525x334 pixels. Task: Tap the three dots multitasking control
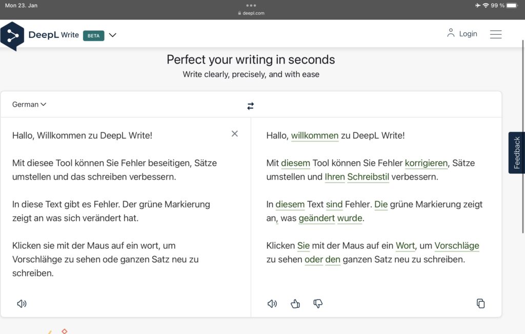(x=251, y=5)
